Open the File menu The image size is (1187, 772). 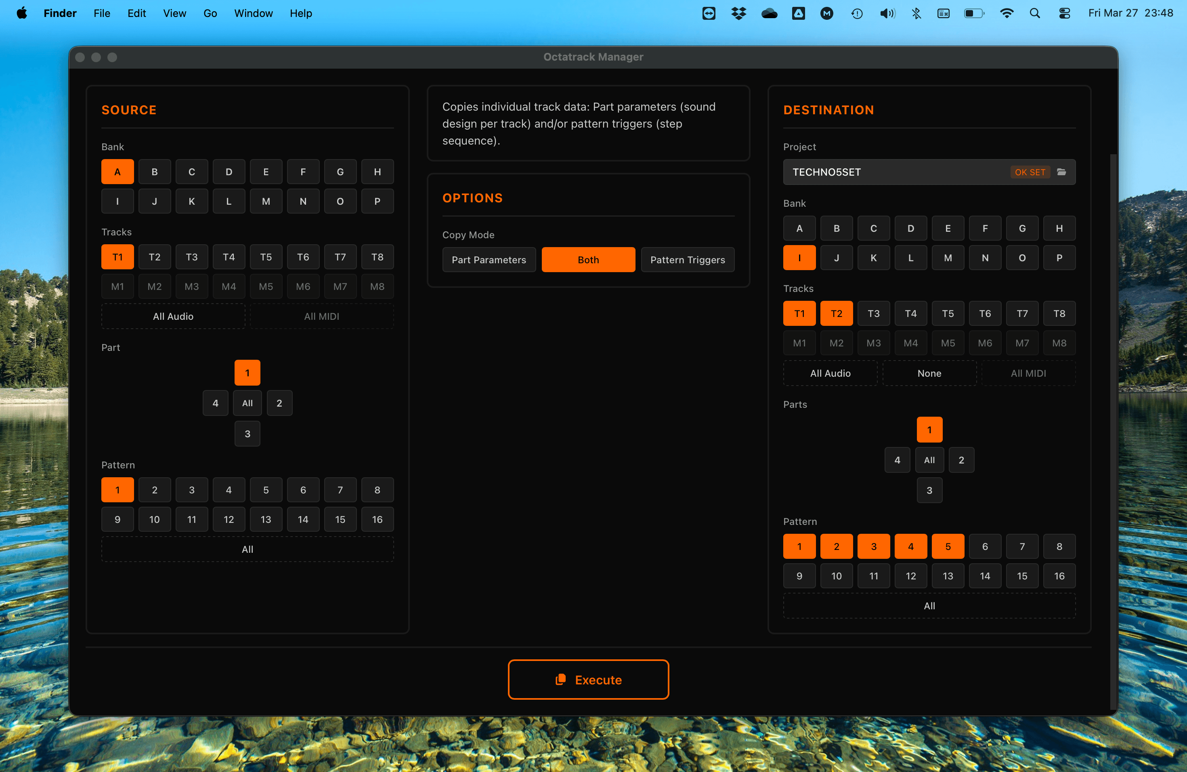pyautogui.click(x=102, y=13)
